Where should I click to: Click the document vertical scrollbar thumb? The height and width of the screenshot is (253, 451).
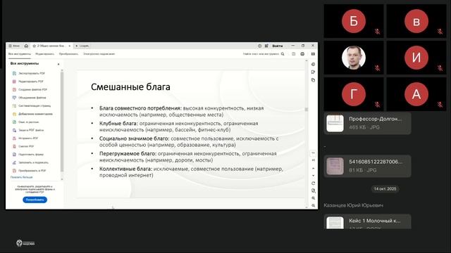point(307,110)
